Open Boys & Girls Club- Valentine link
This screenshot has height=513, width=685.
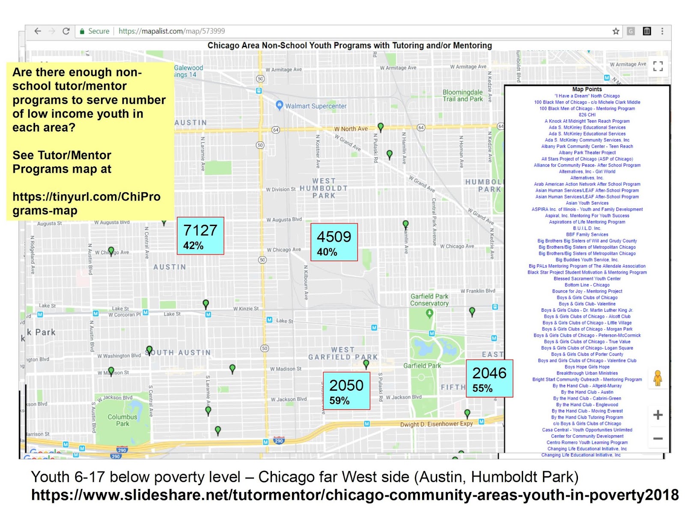coord(587,304)
